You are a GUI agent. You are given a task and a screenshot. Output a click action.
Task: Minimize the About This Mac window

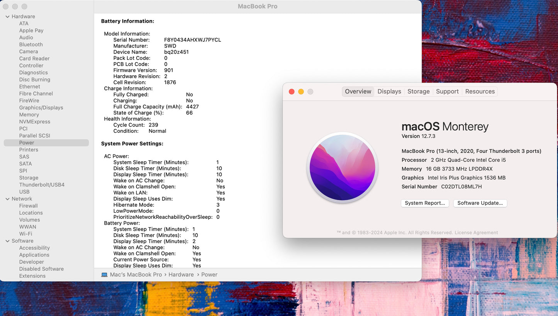pos(301,91)
